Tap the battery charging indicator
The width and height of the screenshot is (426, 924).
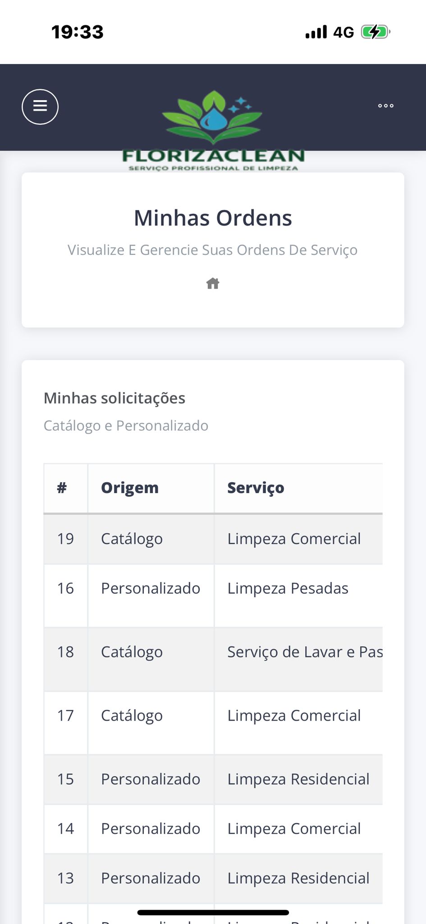point(375,32)
